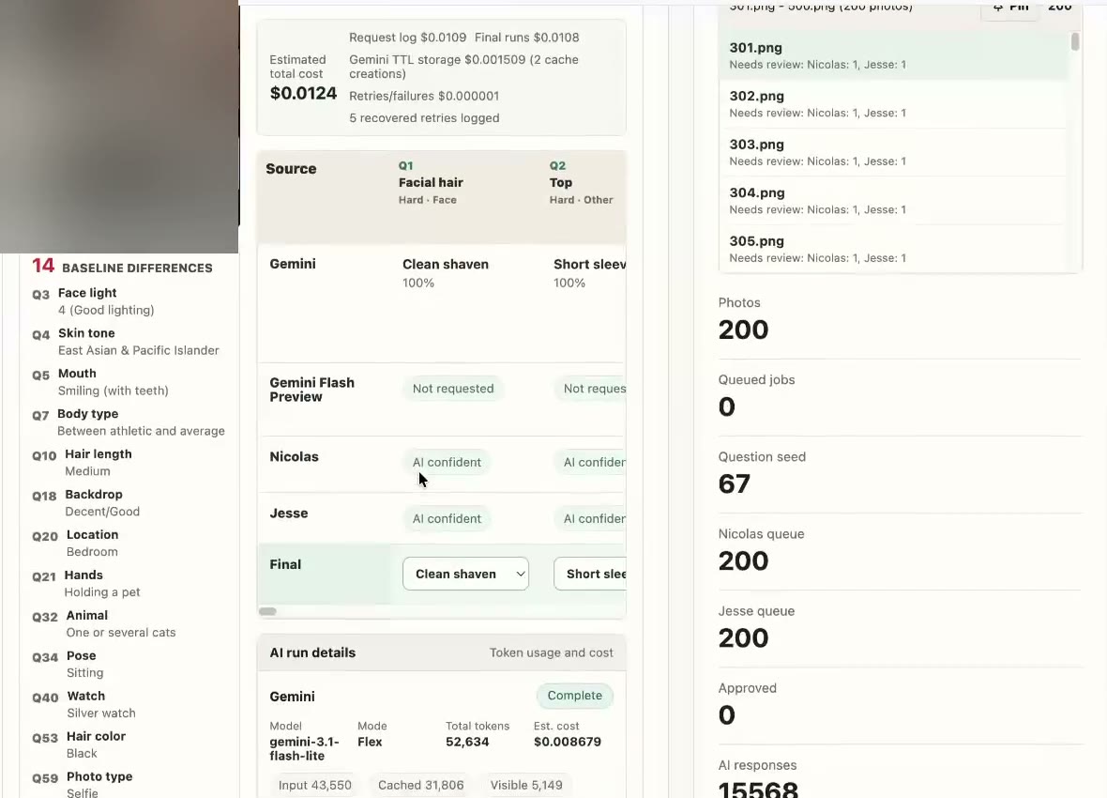
Task: Click the Photos count 200
Action: (743, 330)
